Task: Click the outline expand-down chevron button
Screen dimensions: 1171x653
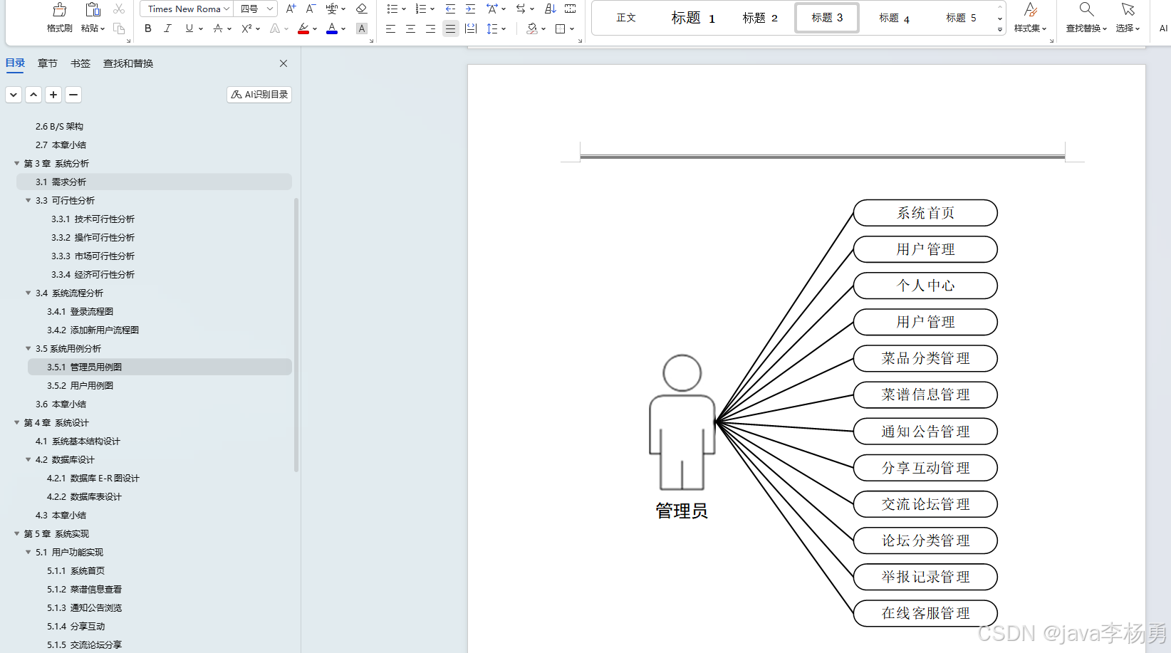Action: [x=14, y=95]
